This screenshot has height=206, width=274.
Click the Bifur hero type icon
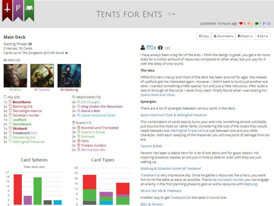tap(11, 89)
